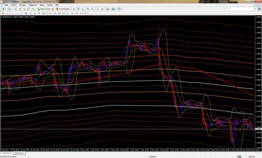Expand the Profiles dropdown arrow
The width and height of the screenshot is (262, 158).
click(x=11, y=9)
